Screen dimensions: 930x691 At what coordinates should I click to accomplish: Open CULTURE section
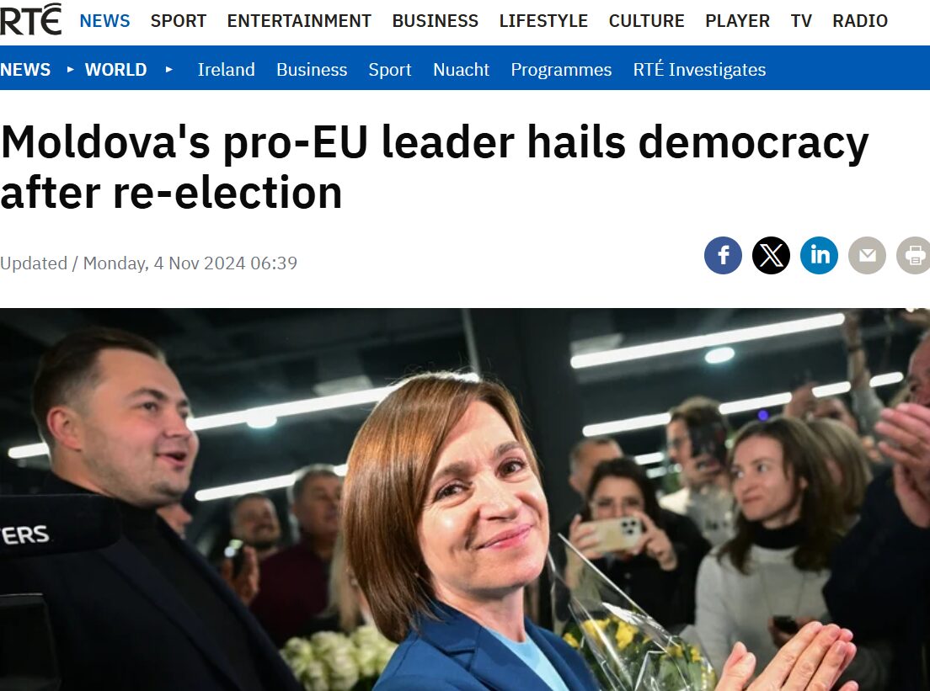click(646, 21)
